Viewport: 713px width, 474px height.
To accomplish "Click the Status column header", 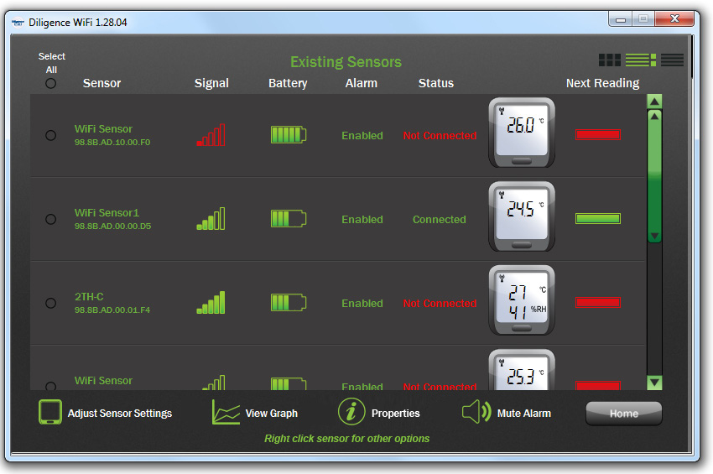I will 435,83.
